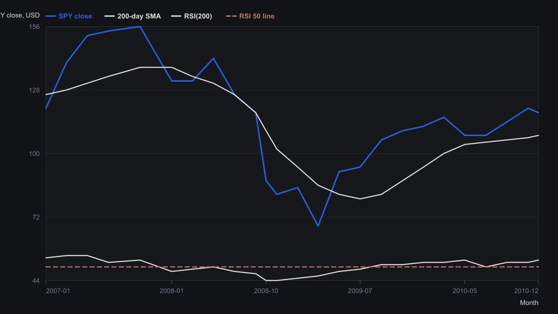Click the y-axis label 44

[36, 281]
